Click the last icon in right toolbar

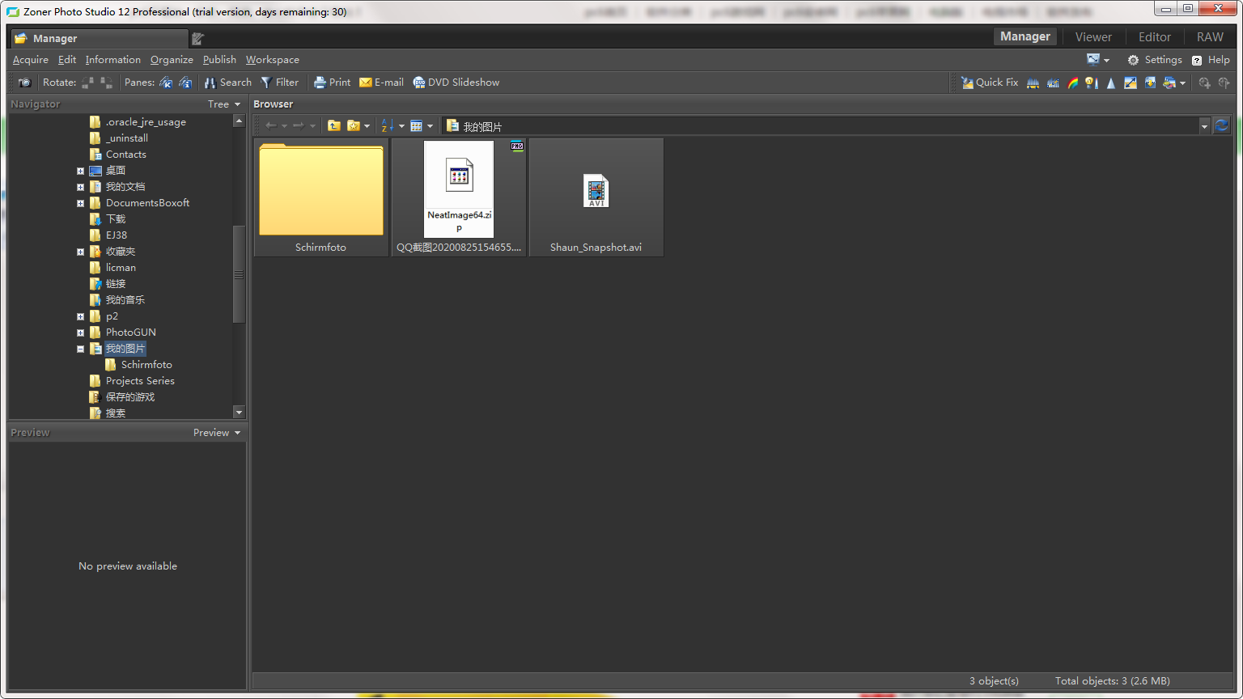click(1224, 83)
